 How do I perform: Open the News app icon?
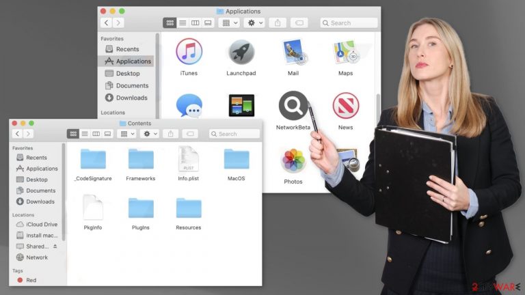(x=345, y=106)
